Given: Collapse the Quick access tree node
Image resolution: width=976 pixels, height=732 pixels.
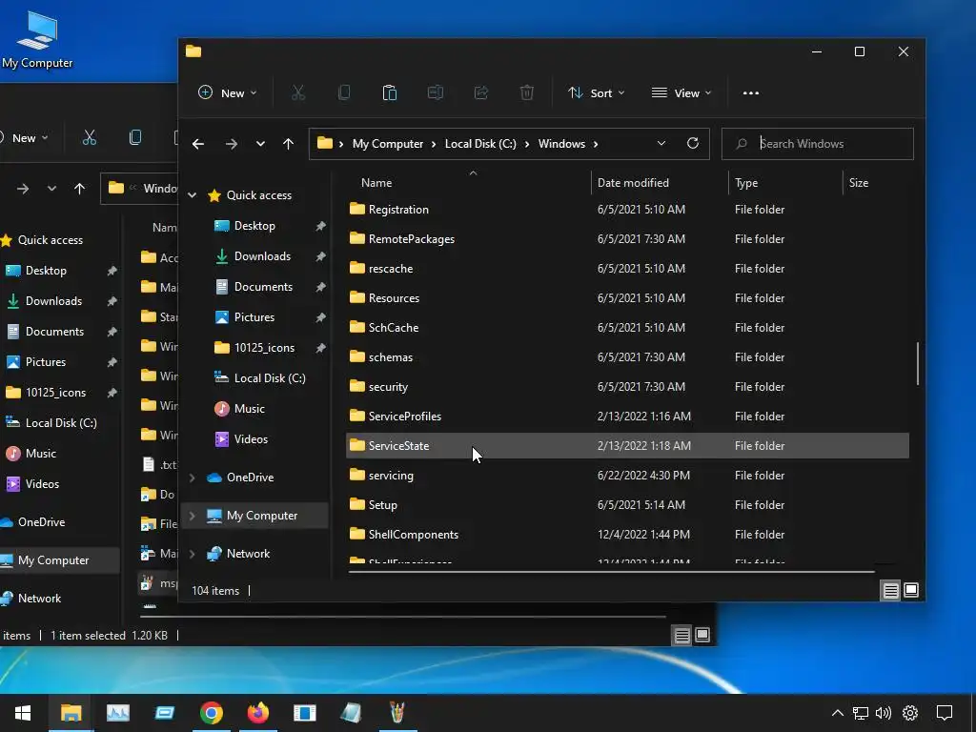Looking at the screenshot, I should 193,195.
